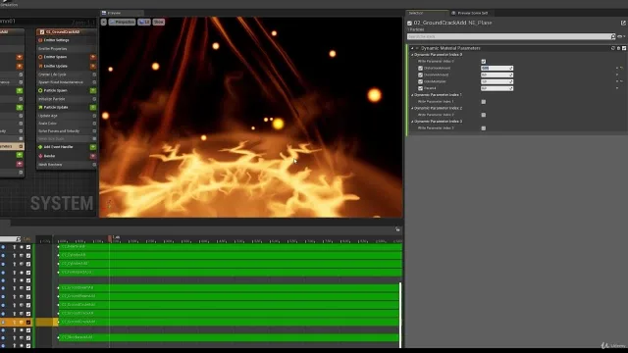Collapse Dynamic Parameter Index 1 group

412,95
